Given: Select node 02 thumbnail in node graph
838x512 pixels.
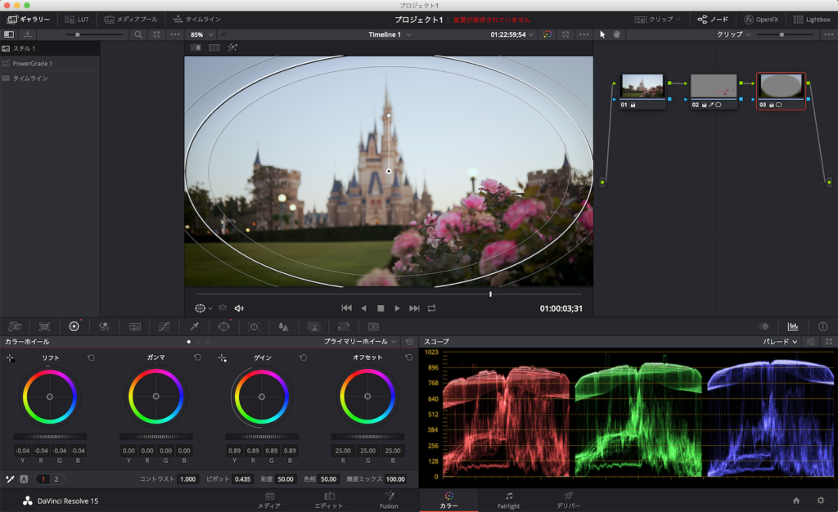Looking at the screenshot, I should 713,87.
